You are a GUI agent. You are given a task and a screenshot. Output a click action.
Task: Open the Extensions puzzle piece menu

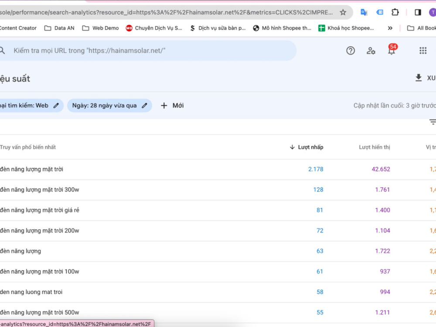[395, 12]
